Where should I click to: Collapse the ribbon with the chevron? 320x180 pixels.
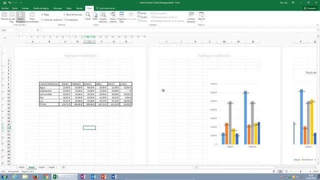pos(317,25)
